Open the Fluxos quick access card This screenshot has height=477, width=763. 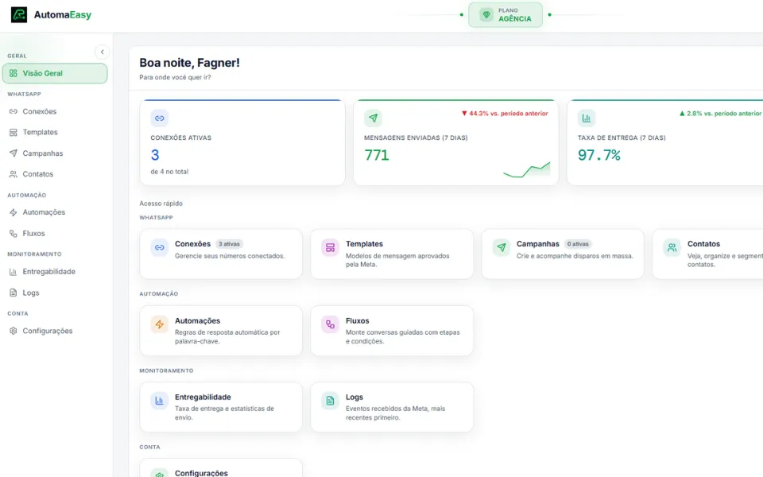tap(392, 331)
